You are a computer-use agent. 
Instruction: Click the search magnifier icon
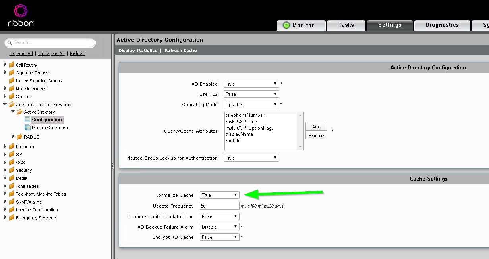9,43
